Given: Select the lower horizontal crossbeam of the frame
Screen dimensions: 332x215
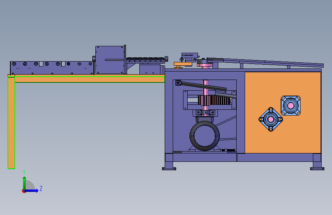Looking at the screenshot, I should coord(243,158).
